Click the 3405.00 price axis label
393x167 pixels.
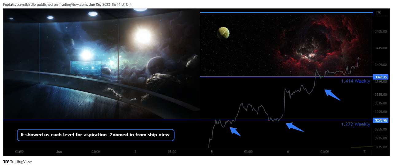click(x=381, y=65)
